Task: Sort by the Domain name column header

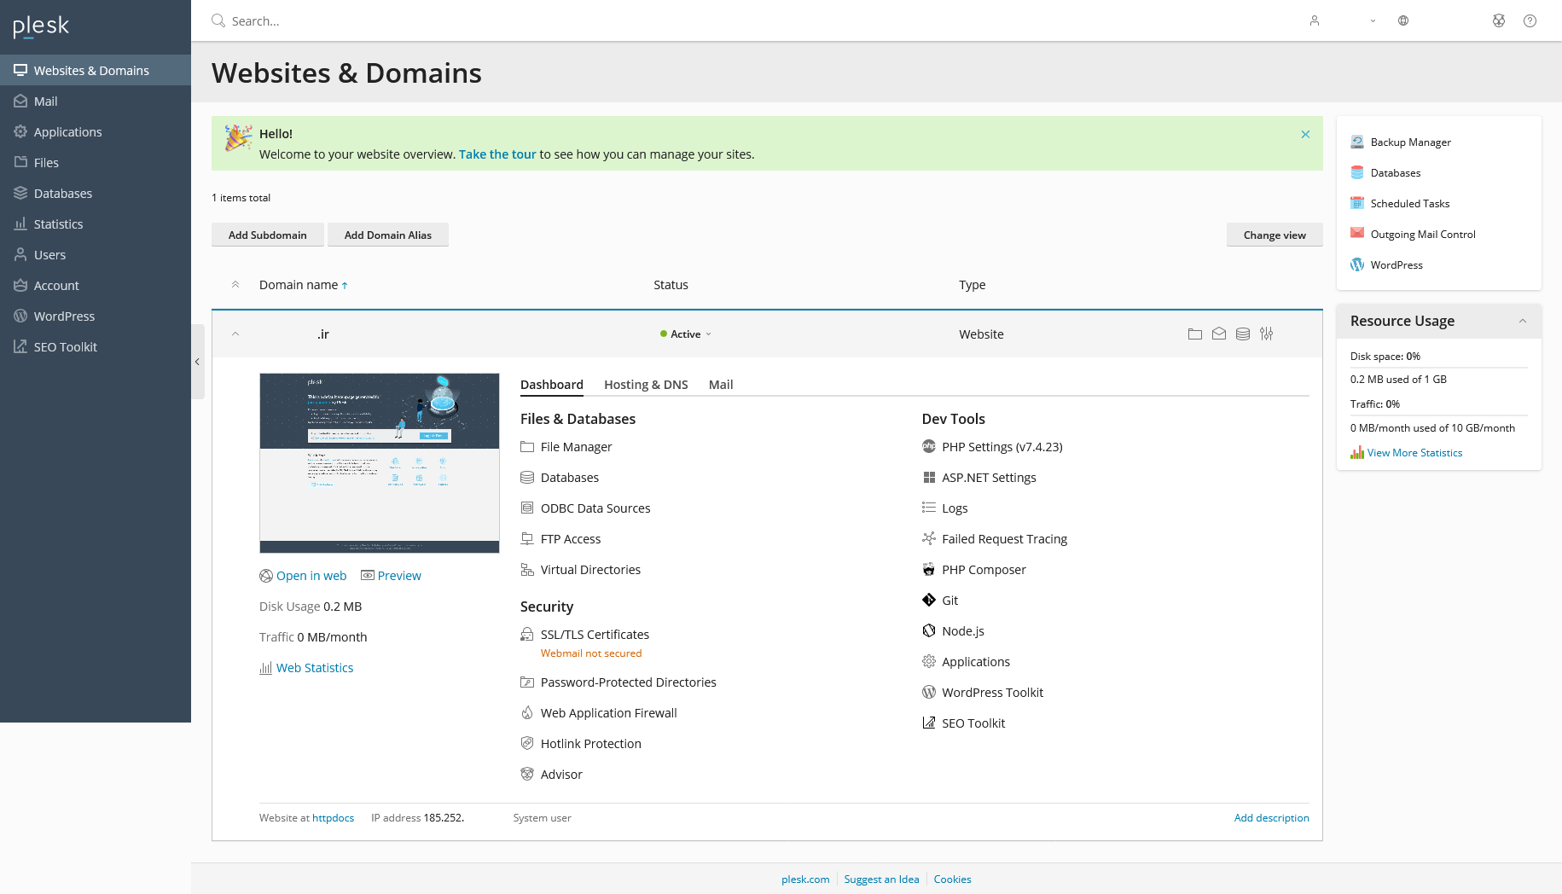Action: pyautogui.click(x=299, y=285)
